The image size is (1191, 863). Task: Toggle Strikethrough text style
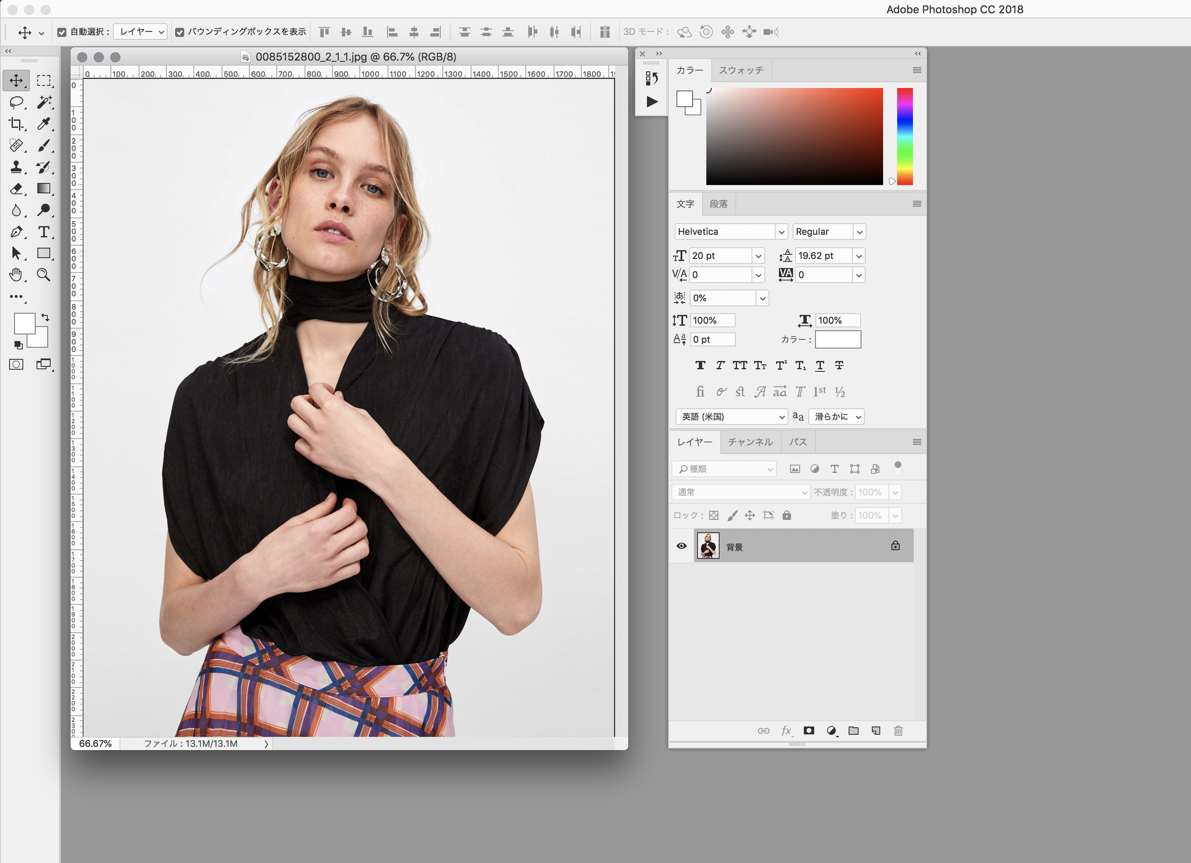839,365
